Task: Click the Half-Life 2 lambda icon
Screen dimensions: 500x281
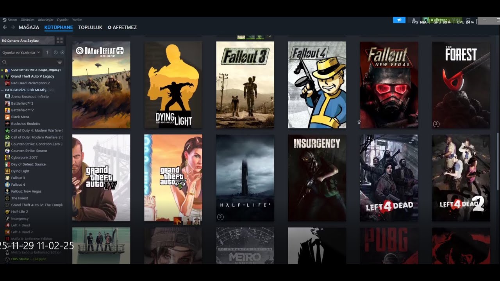Action: point(7,212)
